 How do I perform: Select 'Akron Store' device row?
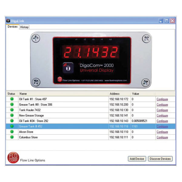(x=90, y=132)
